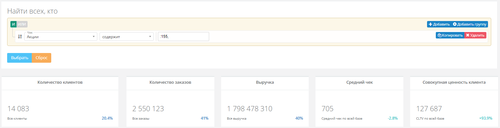
Task: Click the +93.9% CLTV percentage
Action: click(486, 118)
